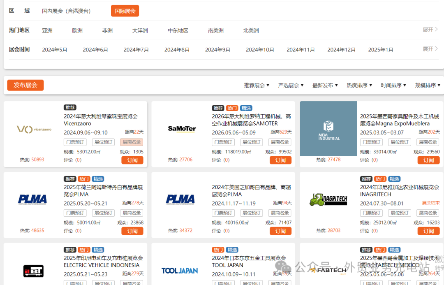Click the 热门 badge on SAMOTER card

point(232,108)
